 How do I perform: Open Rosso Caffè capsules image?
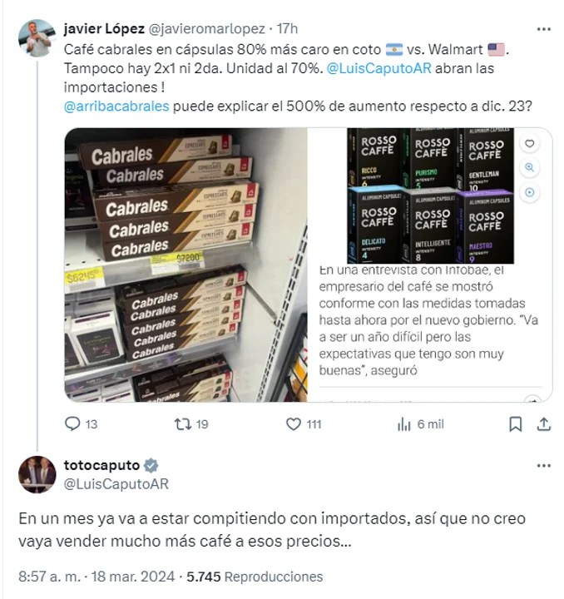point(430,196)
